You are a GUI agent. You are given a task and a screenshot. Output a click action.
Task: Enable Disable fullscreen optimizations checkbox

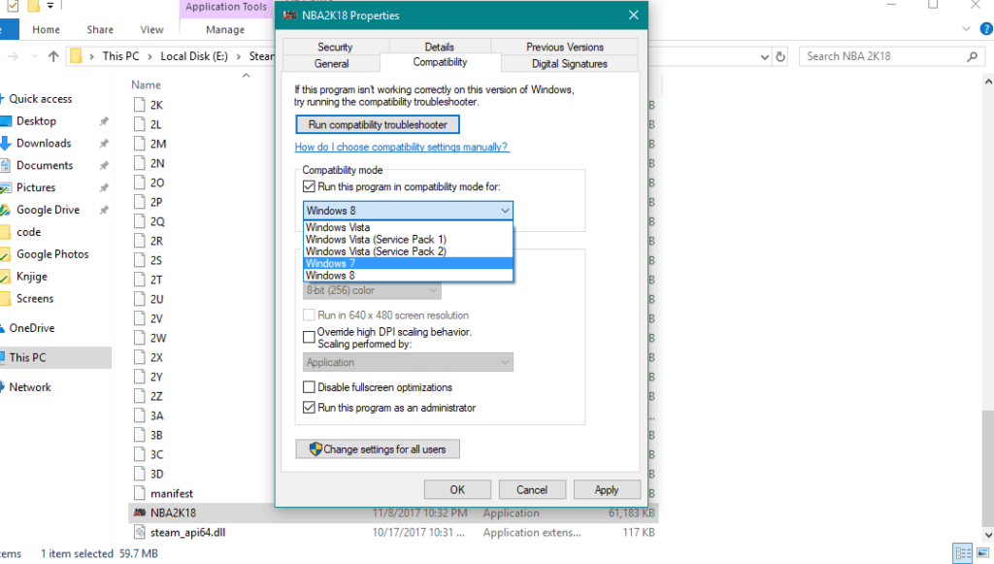click(x=309, y=387)
